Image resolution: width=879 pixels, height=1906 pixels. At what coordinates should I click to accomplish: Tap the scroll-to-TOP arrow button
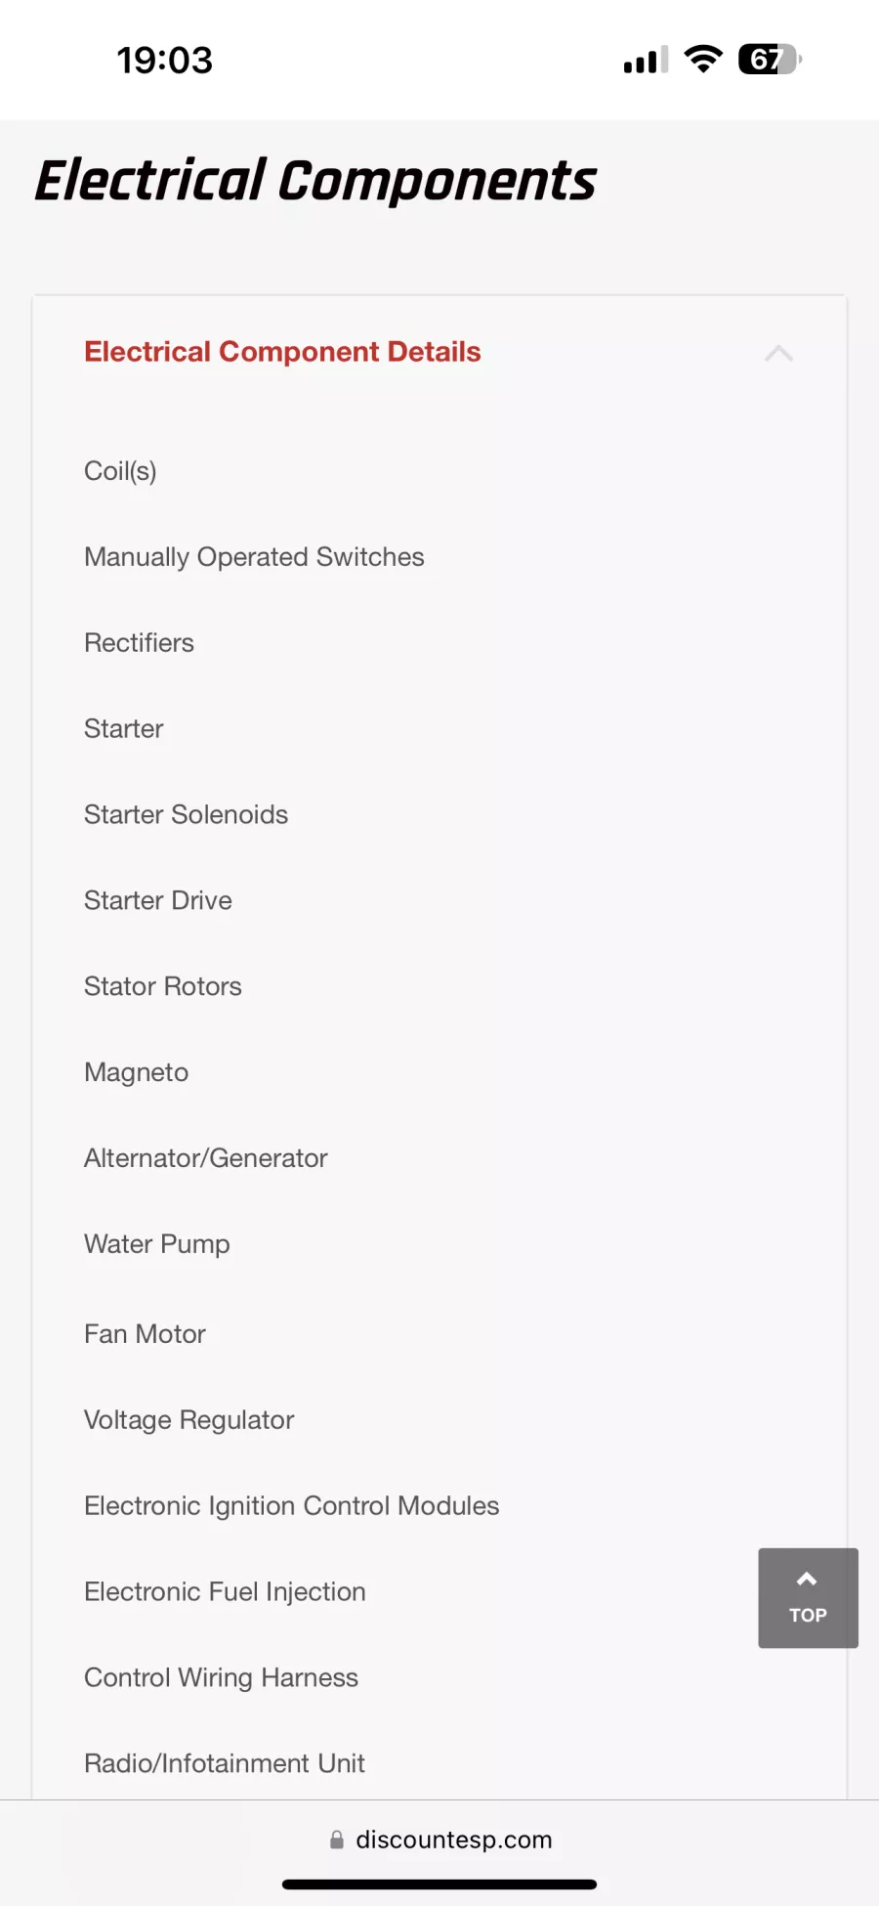[808, 1597]
